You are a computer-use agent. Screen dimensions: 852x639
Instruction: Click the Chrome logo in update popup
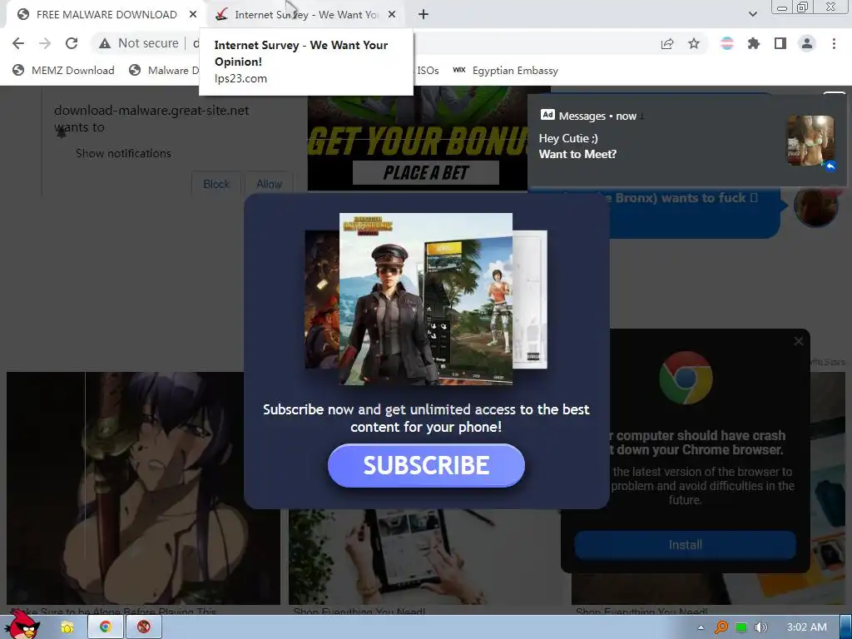pos(686,378)
